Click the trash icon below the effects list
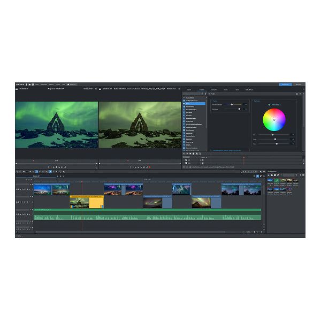 [194, 154]
